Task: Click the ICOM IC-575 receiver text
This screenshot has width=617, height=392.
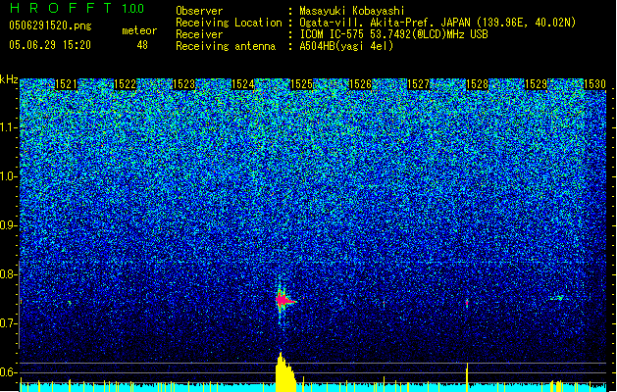Action: coord(393,34)
